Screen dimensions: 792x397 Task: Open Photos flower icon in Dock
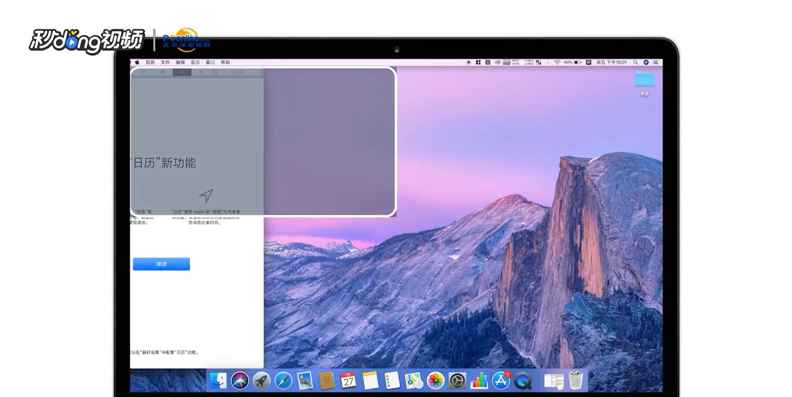(x=436, y=380)
